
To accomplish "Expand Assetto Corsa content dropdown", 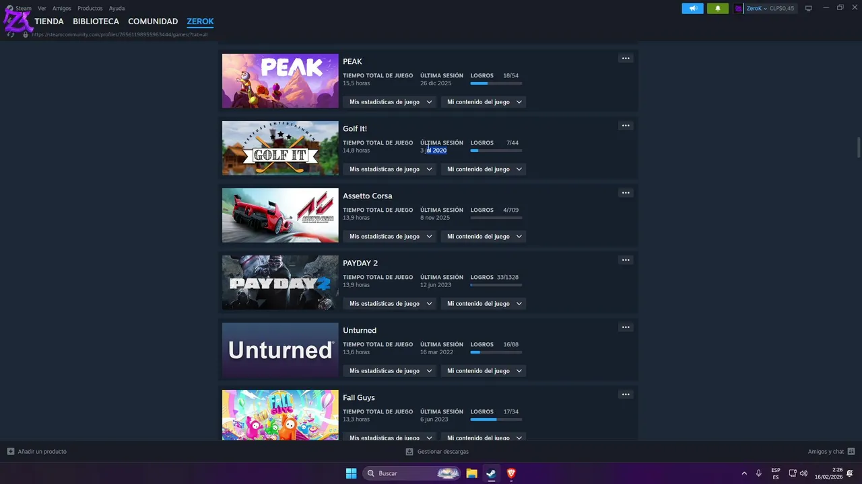I will 484,237.
